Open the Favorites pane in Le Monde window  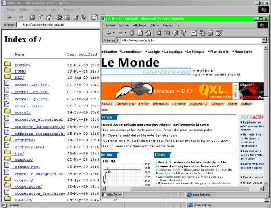pyautogui.click(x=167, y=33)
